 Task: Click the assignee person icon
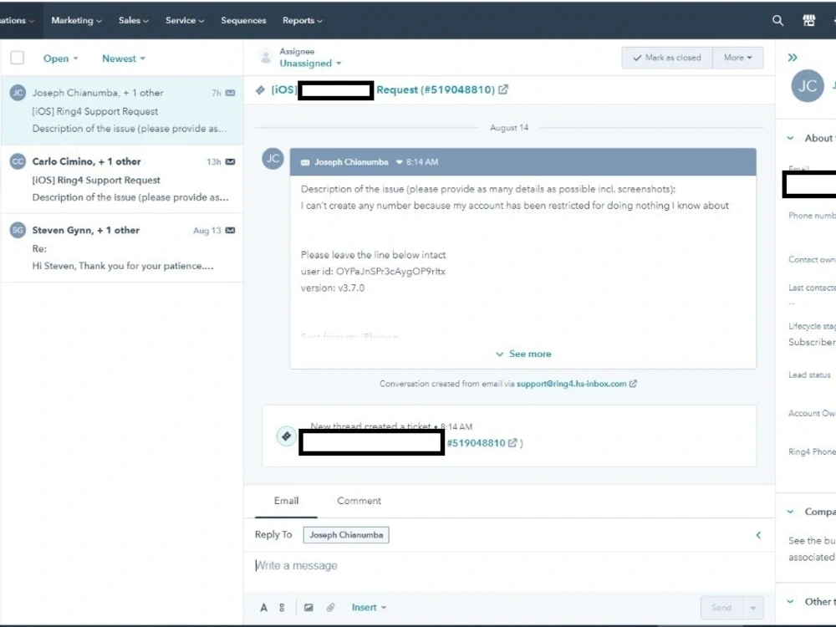click(266, 57)
